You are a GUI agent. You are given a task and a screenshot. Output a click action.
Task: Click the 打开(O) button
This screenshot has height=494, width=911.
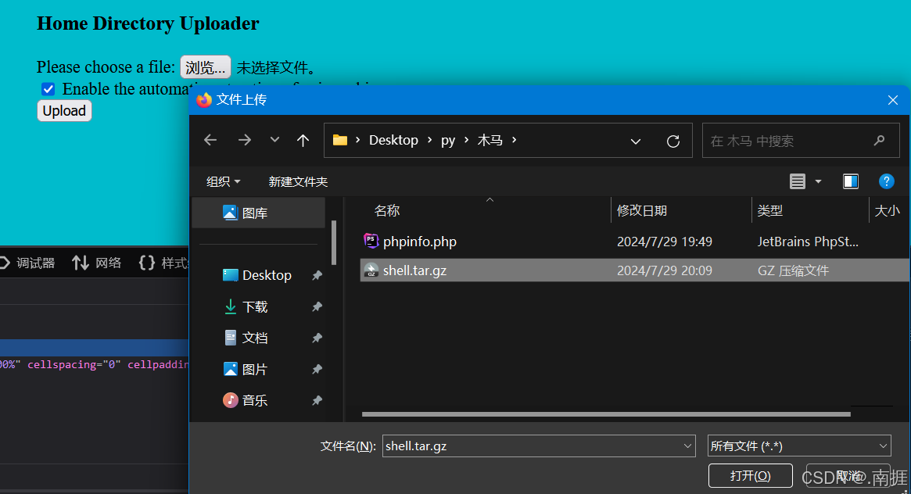point(750,475)
